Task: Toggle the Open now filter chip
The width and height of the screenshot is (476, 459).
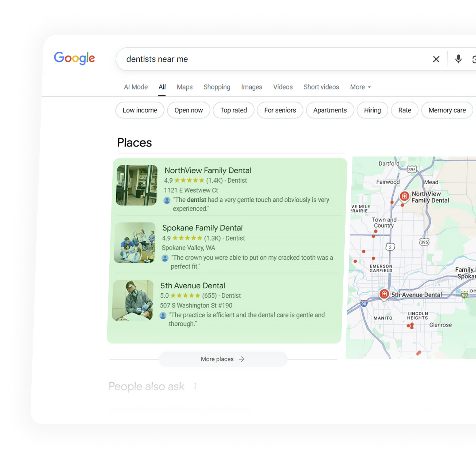Action: 189,110
